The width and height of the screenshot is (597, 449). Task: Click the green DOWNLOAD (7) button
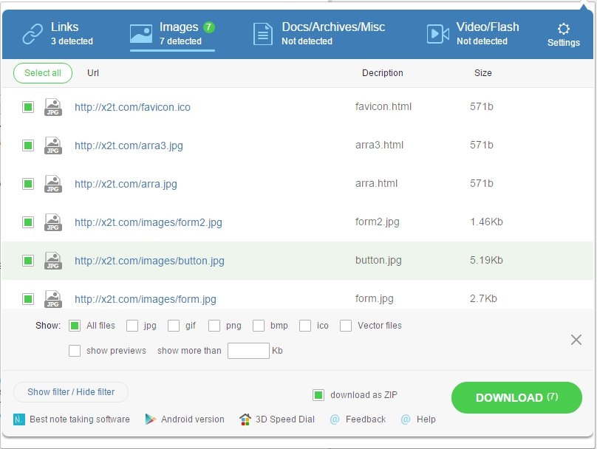coord(516,397)
